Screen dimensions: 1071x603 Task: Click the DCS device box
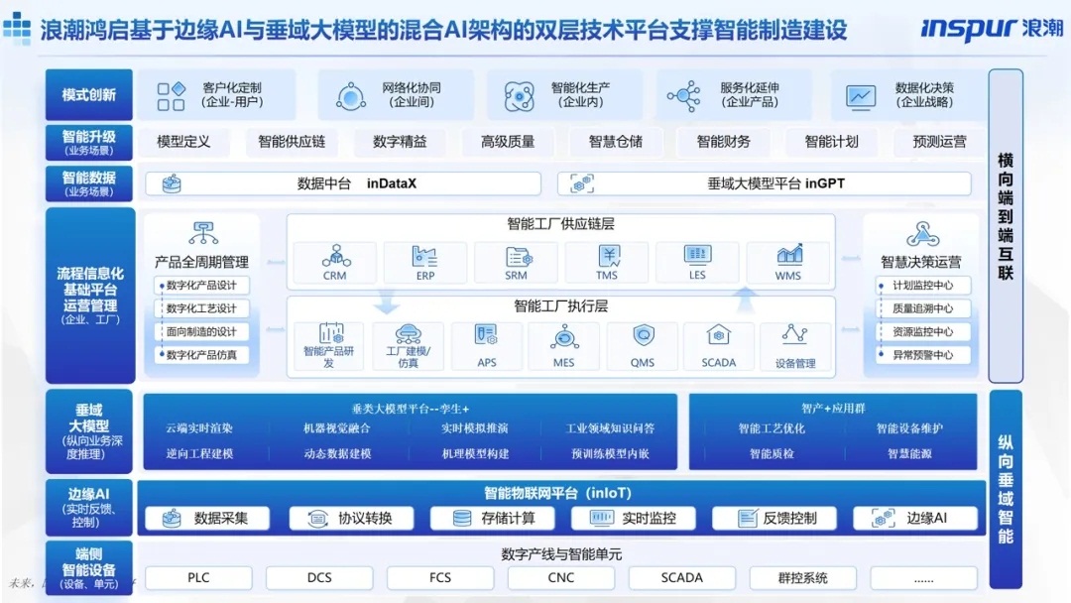click(x=319, y=578)
